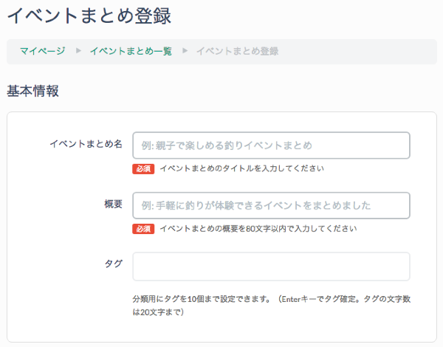The height and width of the screenshot is (347, 443).
Task: Open the マイページ breadcrumb link
Action: (42, 51)
